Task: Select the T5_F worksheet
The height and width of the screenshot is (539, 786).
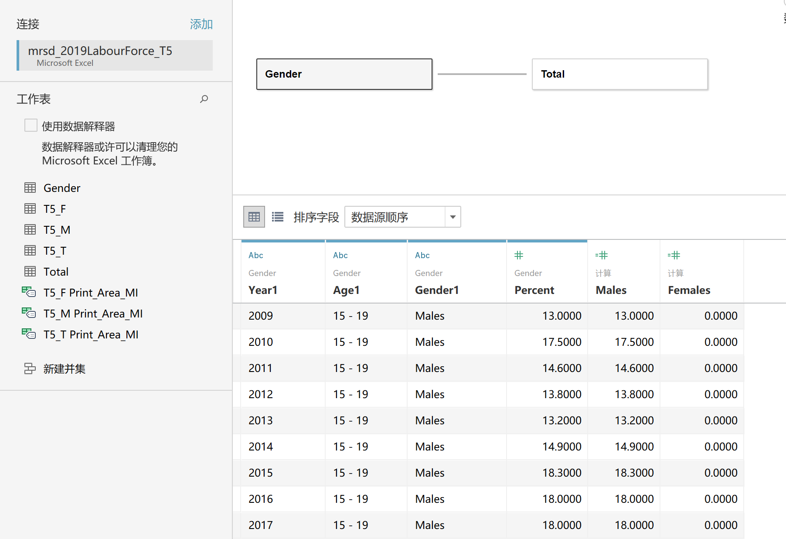Action: click(x=54, y=209)
